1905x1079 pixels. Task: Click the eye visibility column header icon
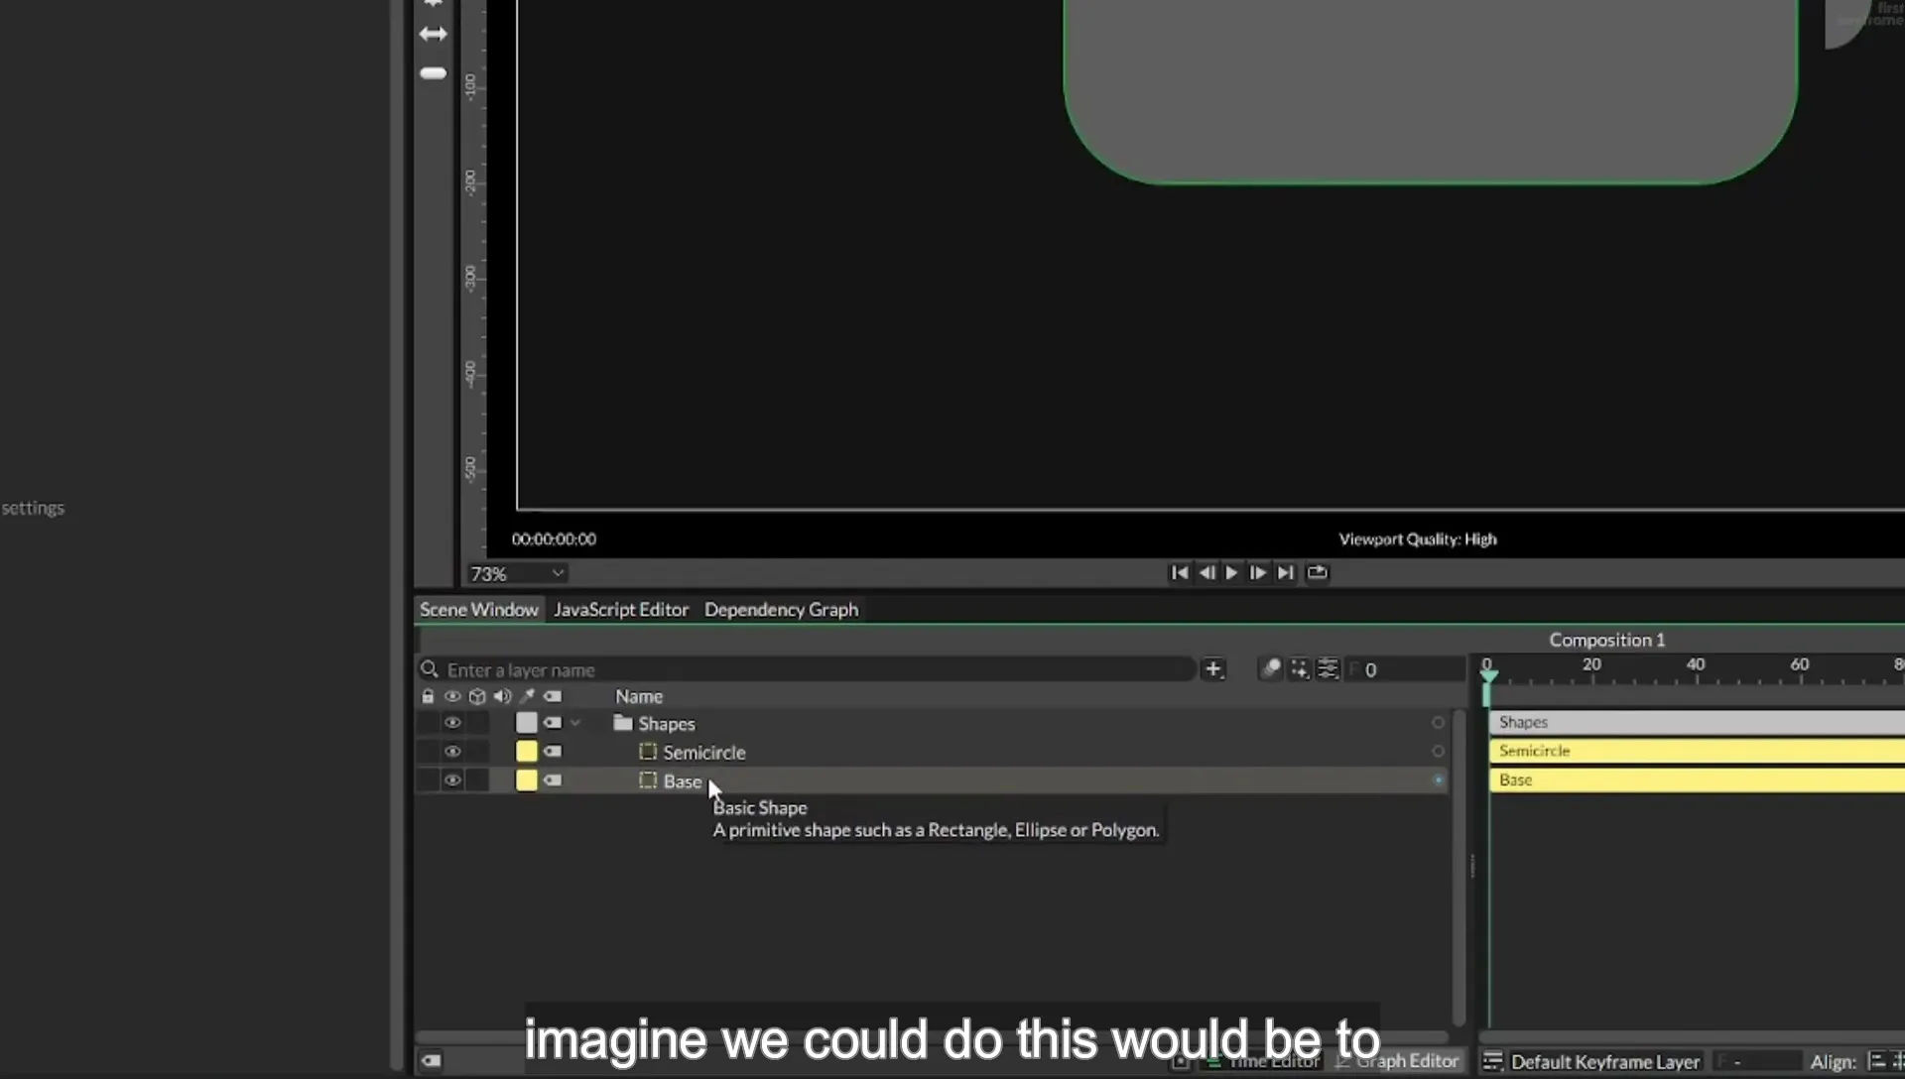452,696
